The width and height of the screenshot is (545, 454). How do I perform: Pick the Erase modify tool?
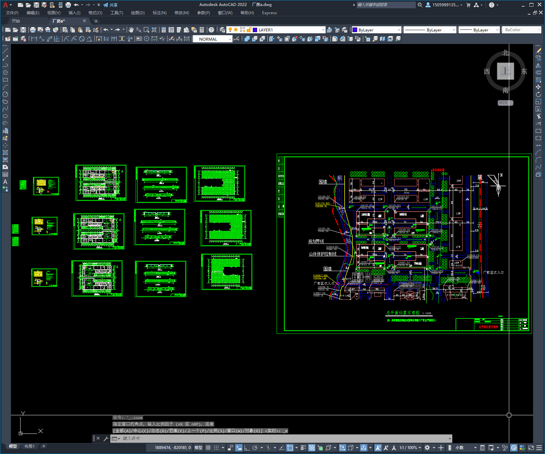(538, 51)
